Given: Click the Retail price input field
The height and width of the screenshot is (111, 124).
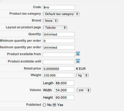Looking at the screenshot, I should 59,69.
